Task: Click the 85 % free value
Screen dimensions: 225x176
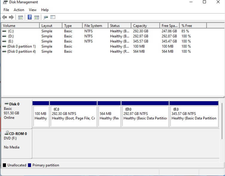Action: point(185,31)
